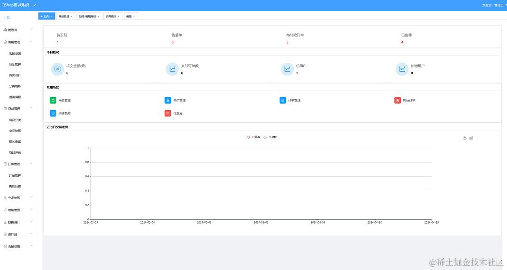Click the chart icon beside 总用户
This screenshot has height=270, width=507.
(x=287, y=69)
